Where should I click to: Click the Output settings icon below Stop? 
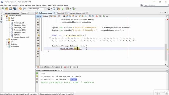[x=37, y=82]
